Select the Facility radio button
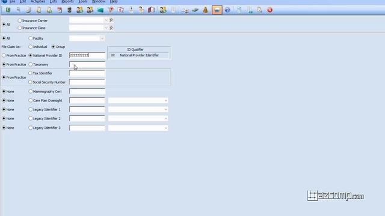 point(31,38)
